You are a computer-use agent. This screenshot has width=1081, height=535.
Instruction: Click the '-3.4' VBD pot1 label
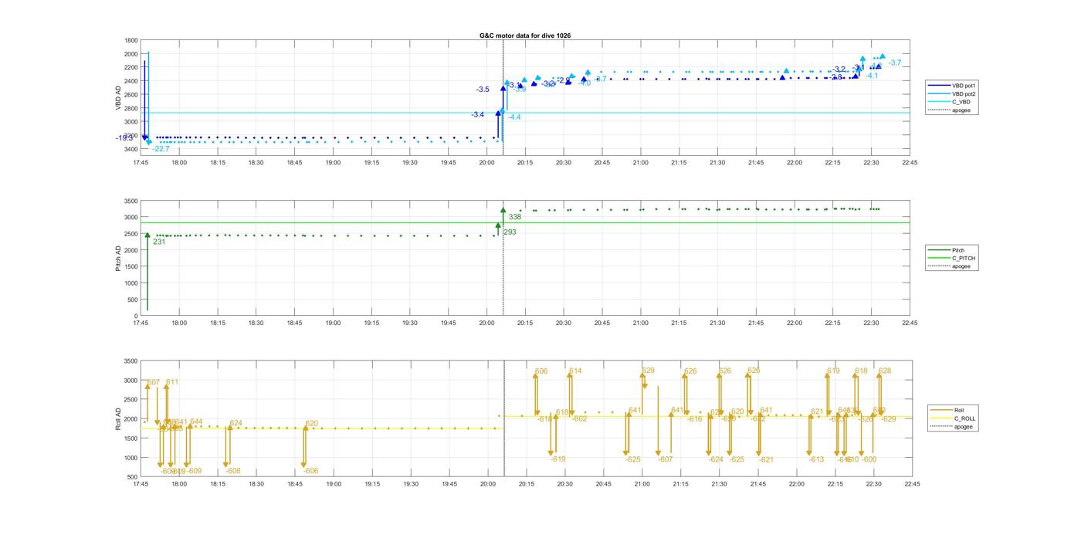point(478,114)
